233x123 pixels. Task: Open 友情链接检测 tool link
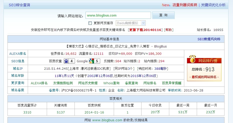click(63, 83)
